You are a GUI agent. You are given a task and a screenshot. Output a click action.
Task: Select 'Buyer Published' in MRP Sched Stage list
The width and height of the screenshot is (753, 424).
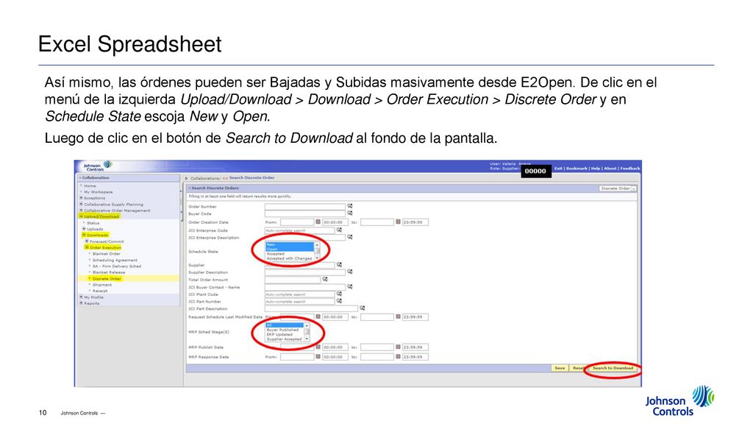285,330
